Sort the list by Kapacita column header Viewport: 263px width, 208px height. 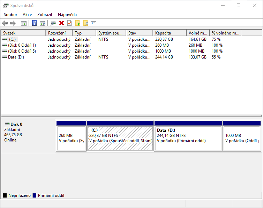pyautogui.click(x=170, y=33)
